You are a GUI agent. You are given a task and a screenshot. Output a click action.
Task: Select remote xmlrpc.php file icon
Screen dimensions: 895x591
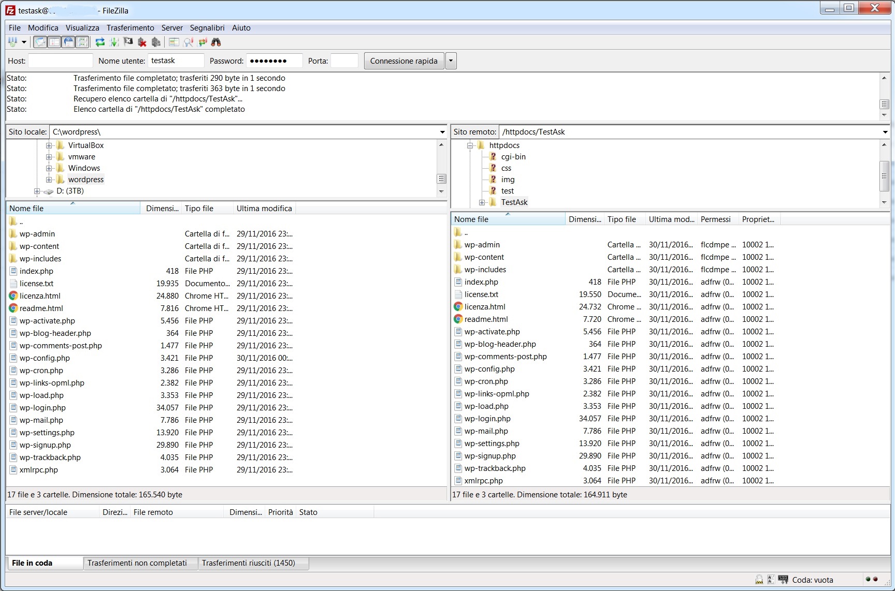(458, 481)
